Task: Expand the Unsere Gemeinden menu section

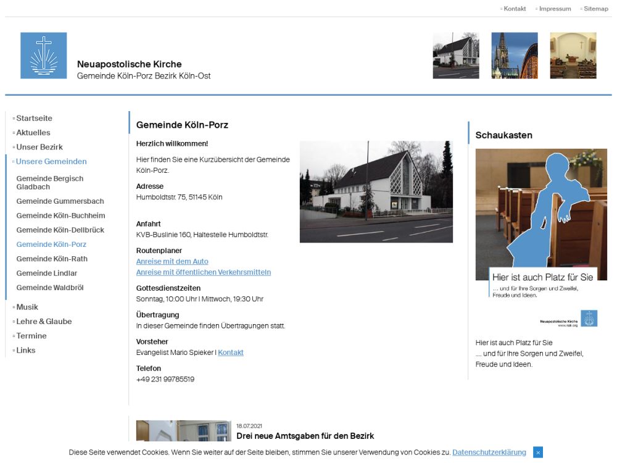Action: (51, 162)
